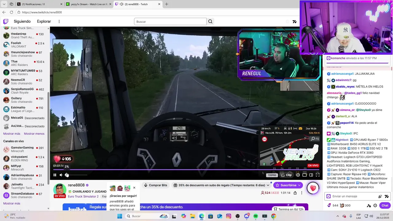This screenshot has height=221, width=393.
Task: Reload the page in the browser
Action: [x=11, y=12]
